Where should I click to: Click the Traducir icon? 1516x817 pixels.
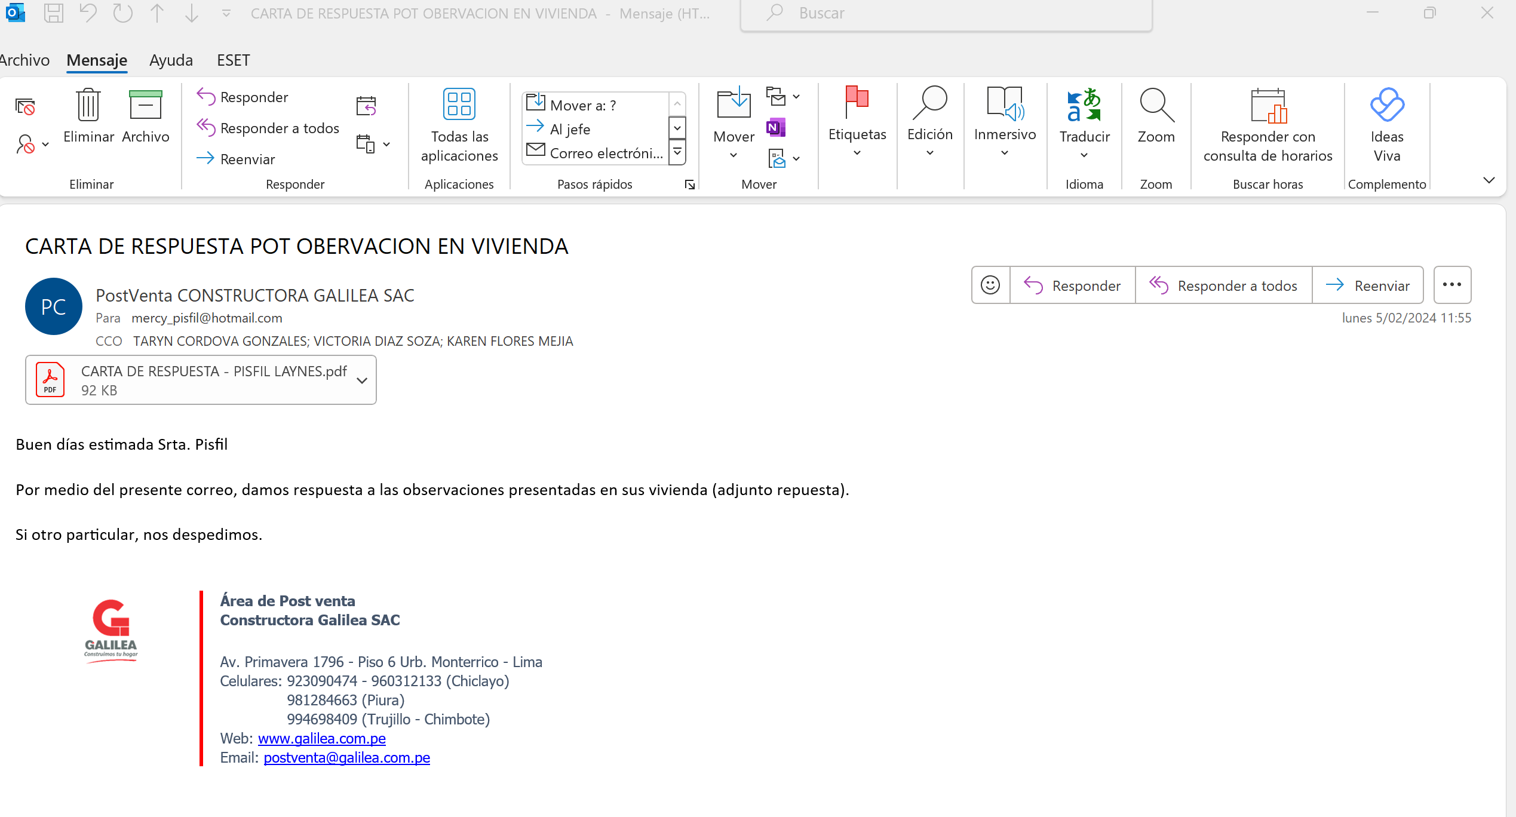[1084, 124]
